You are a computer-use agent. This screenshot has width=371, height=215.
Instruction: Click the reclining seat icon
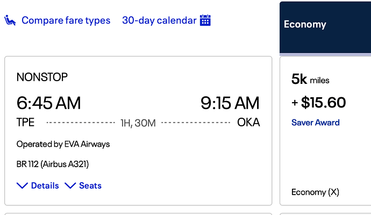tap(10, 20)
